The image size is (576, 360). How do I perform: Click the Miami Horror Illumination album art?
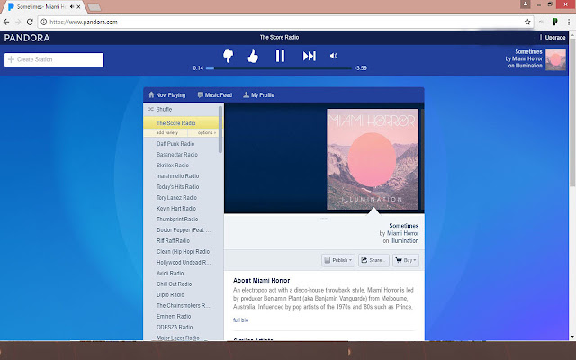tap(373, 159)
